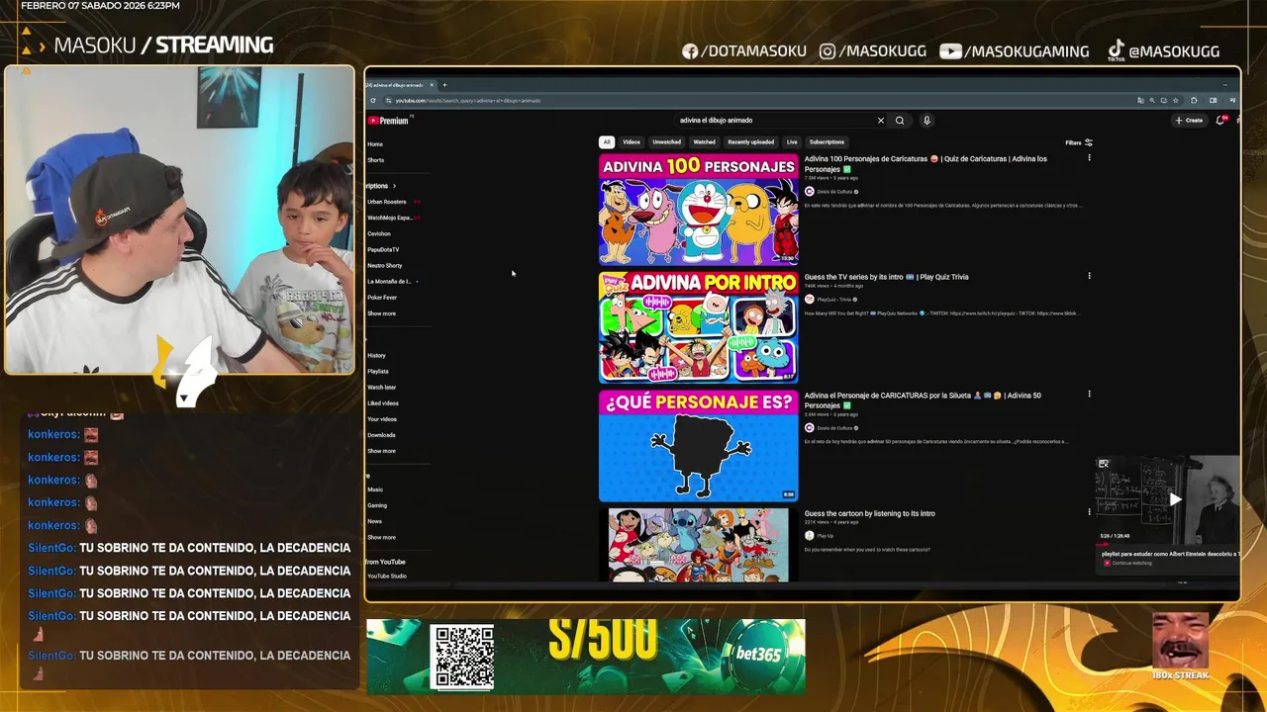Open Playlists in the sidebar

[x=378, y=371]
